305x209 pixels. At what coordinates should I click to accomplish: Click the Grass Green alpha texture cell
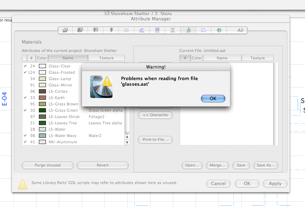click(106, 110)
